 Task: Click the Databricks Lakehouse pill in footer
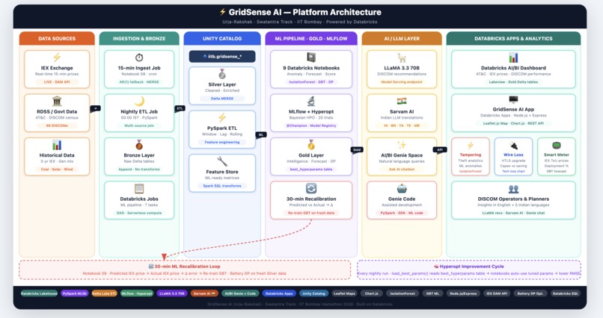pyautogui.click(x=39, y=293)
